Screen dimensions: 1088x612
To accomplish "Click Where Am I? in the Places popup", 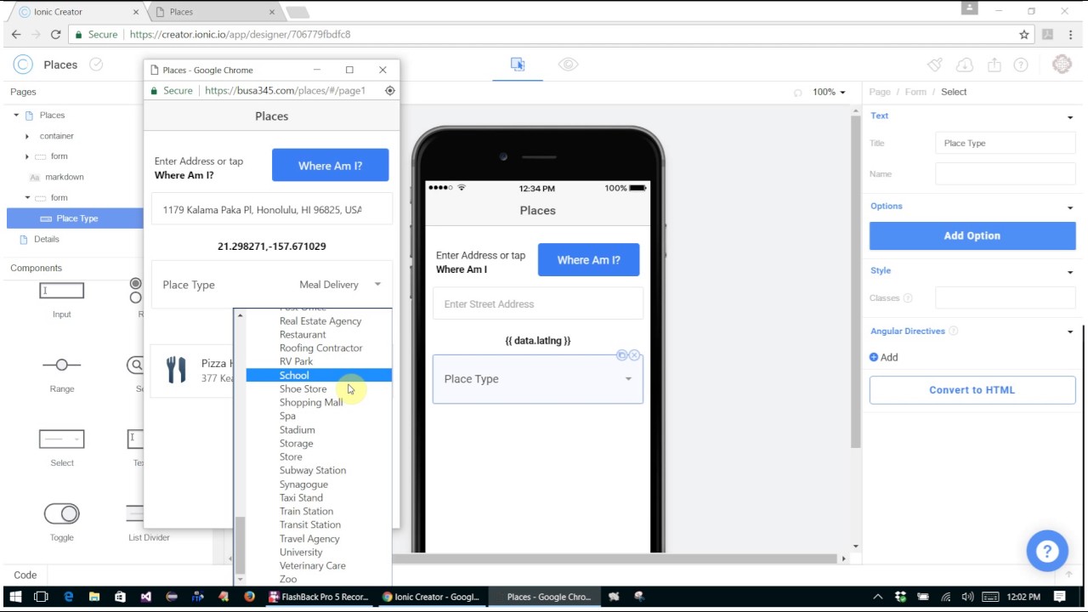I will (x=330, y=166).
